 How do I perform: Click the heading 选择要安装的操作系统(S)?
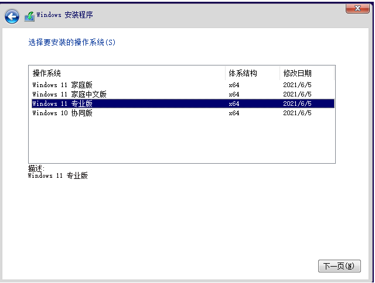[71, 42]
